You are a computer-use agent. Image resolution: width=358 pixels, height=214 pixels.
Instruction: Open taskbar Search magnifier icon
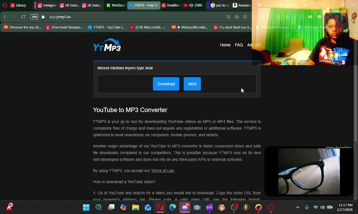(x=99, y=207)
